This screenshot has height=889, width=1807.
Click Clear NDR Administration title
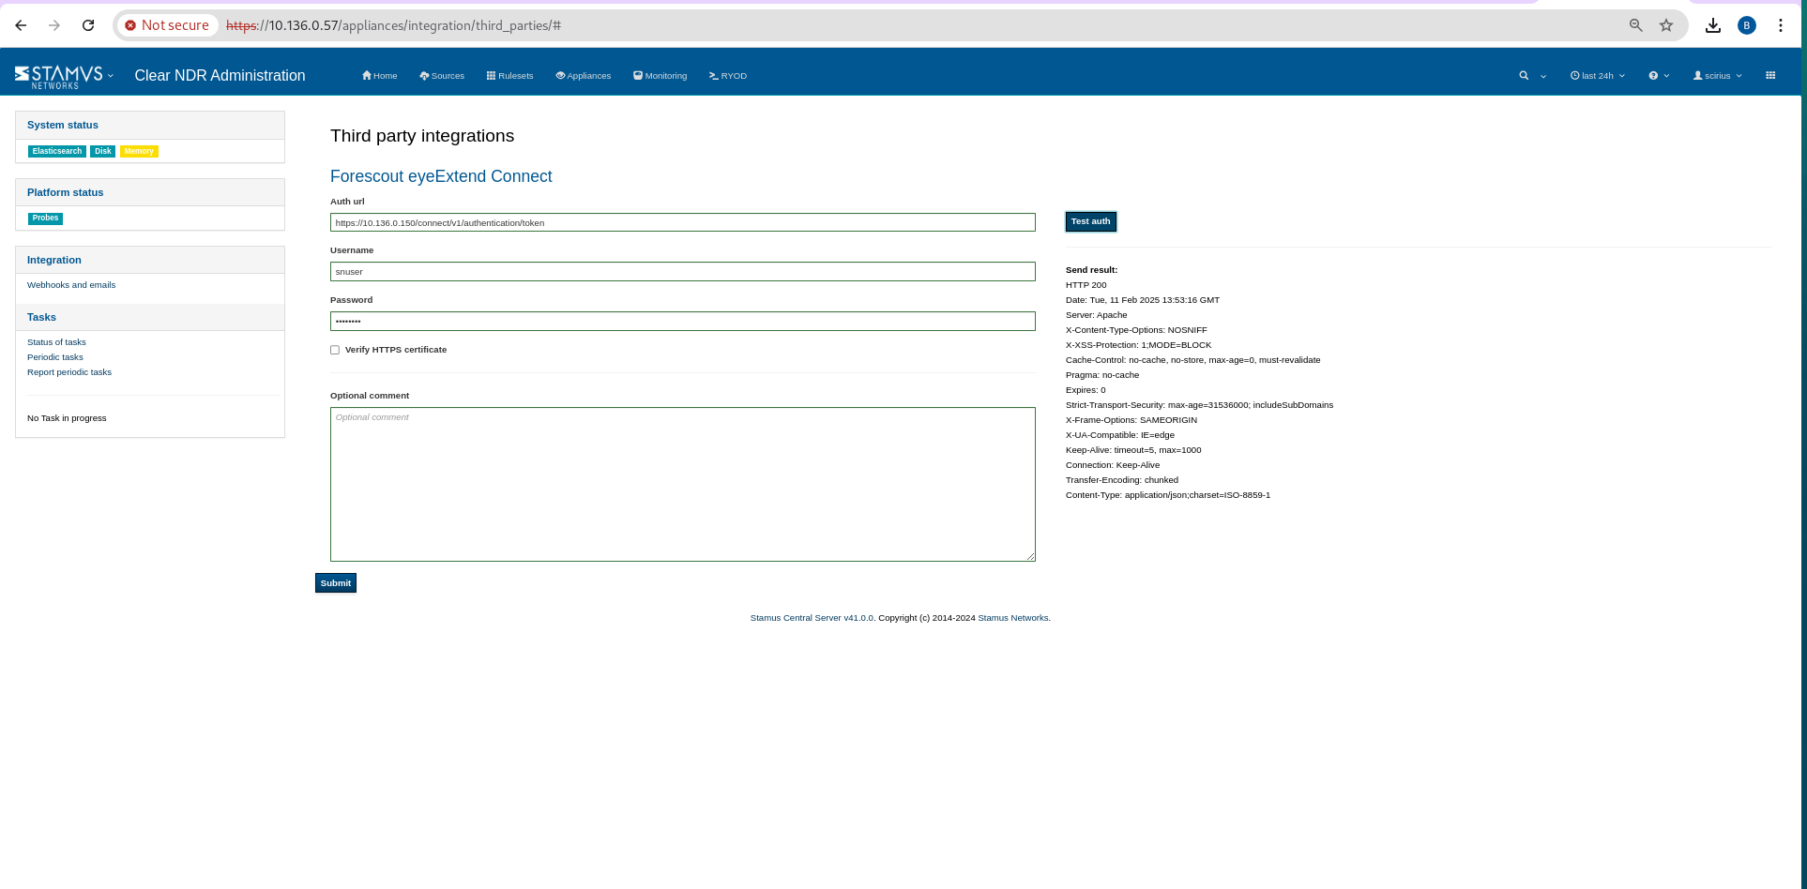point(220,76)
